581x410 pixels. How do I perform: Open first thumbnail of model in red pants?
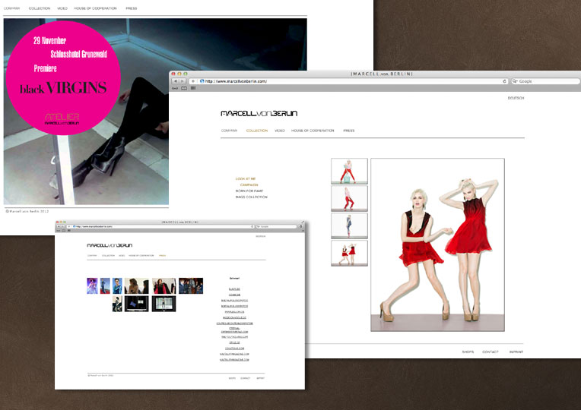tap(349, 171)
